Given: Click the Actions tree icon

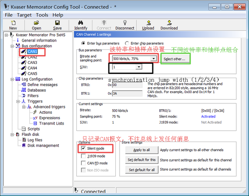Looking at the screenshot, I should coord(35,112).
